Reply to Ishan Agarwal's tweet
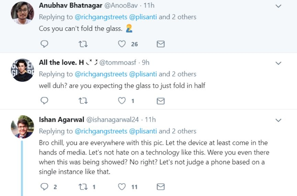 point(44,187)
